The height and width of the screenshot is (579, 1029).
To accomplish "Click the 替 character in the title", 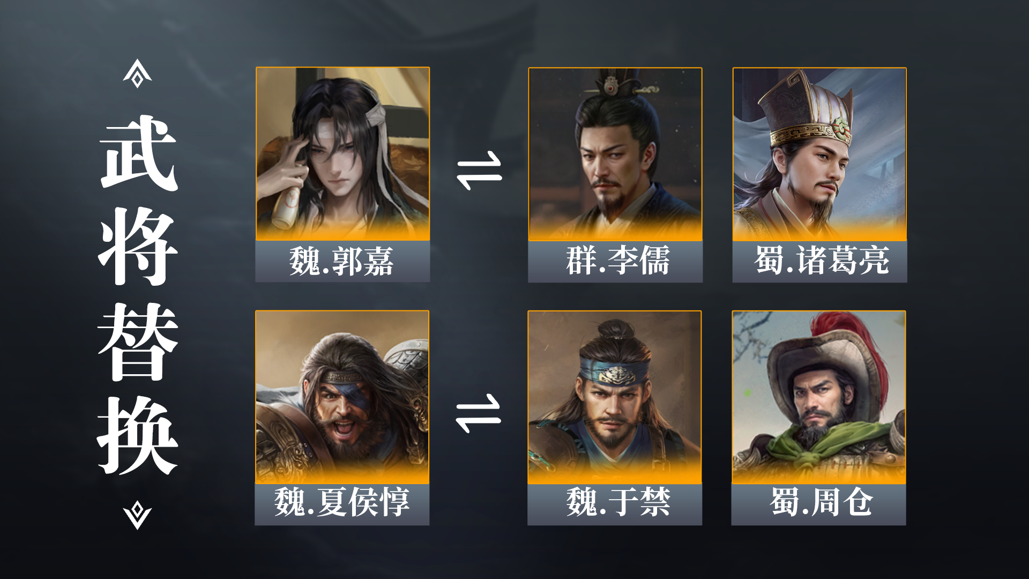I will point(138,342).
